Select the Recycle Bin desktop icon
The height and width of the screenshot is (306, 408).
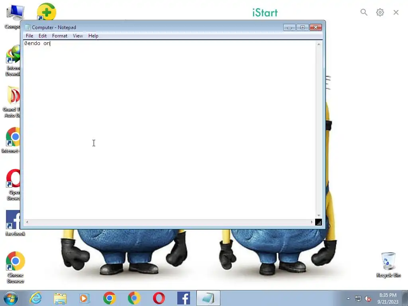point(388,265)
